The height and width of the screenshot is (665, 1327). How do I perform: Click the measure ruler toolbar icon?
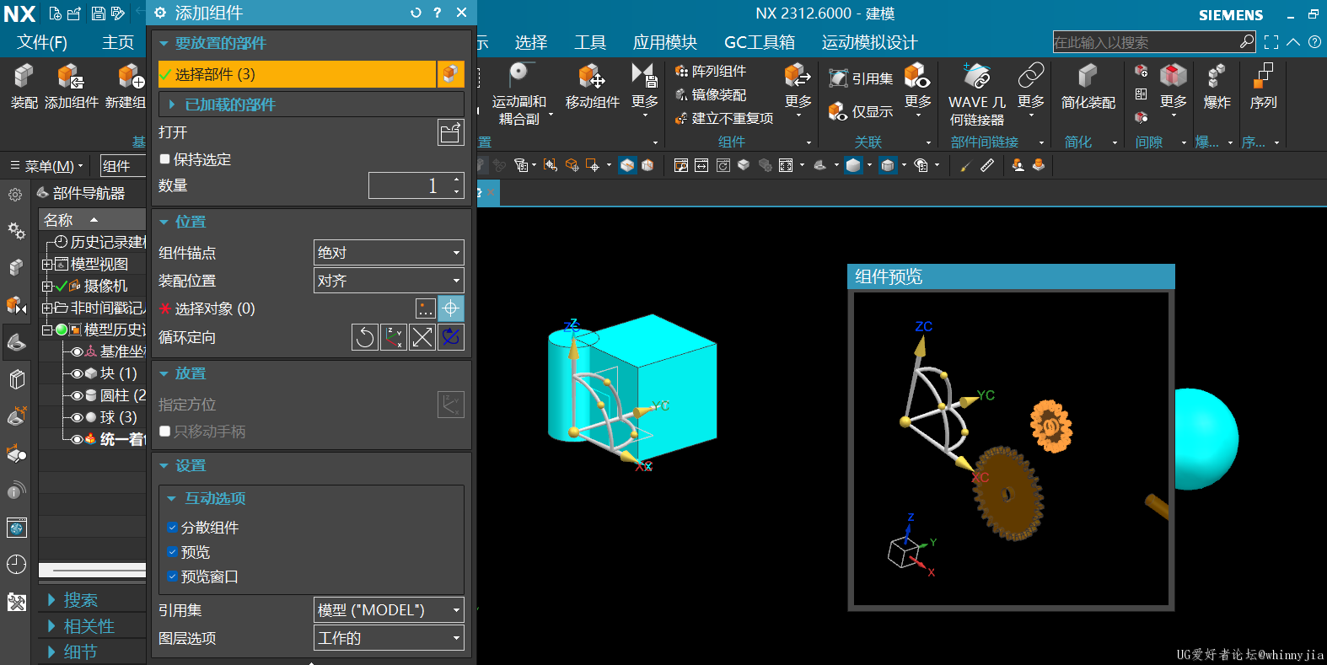pyautogui.click(x=987, y=165)
